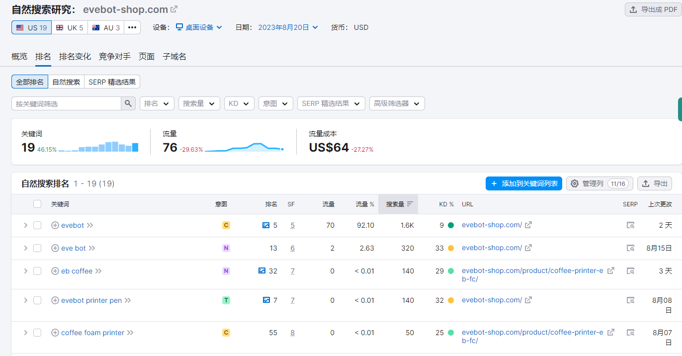
Task: Switch to the 页面 tab
Action: 147,57
